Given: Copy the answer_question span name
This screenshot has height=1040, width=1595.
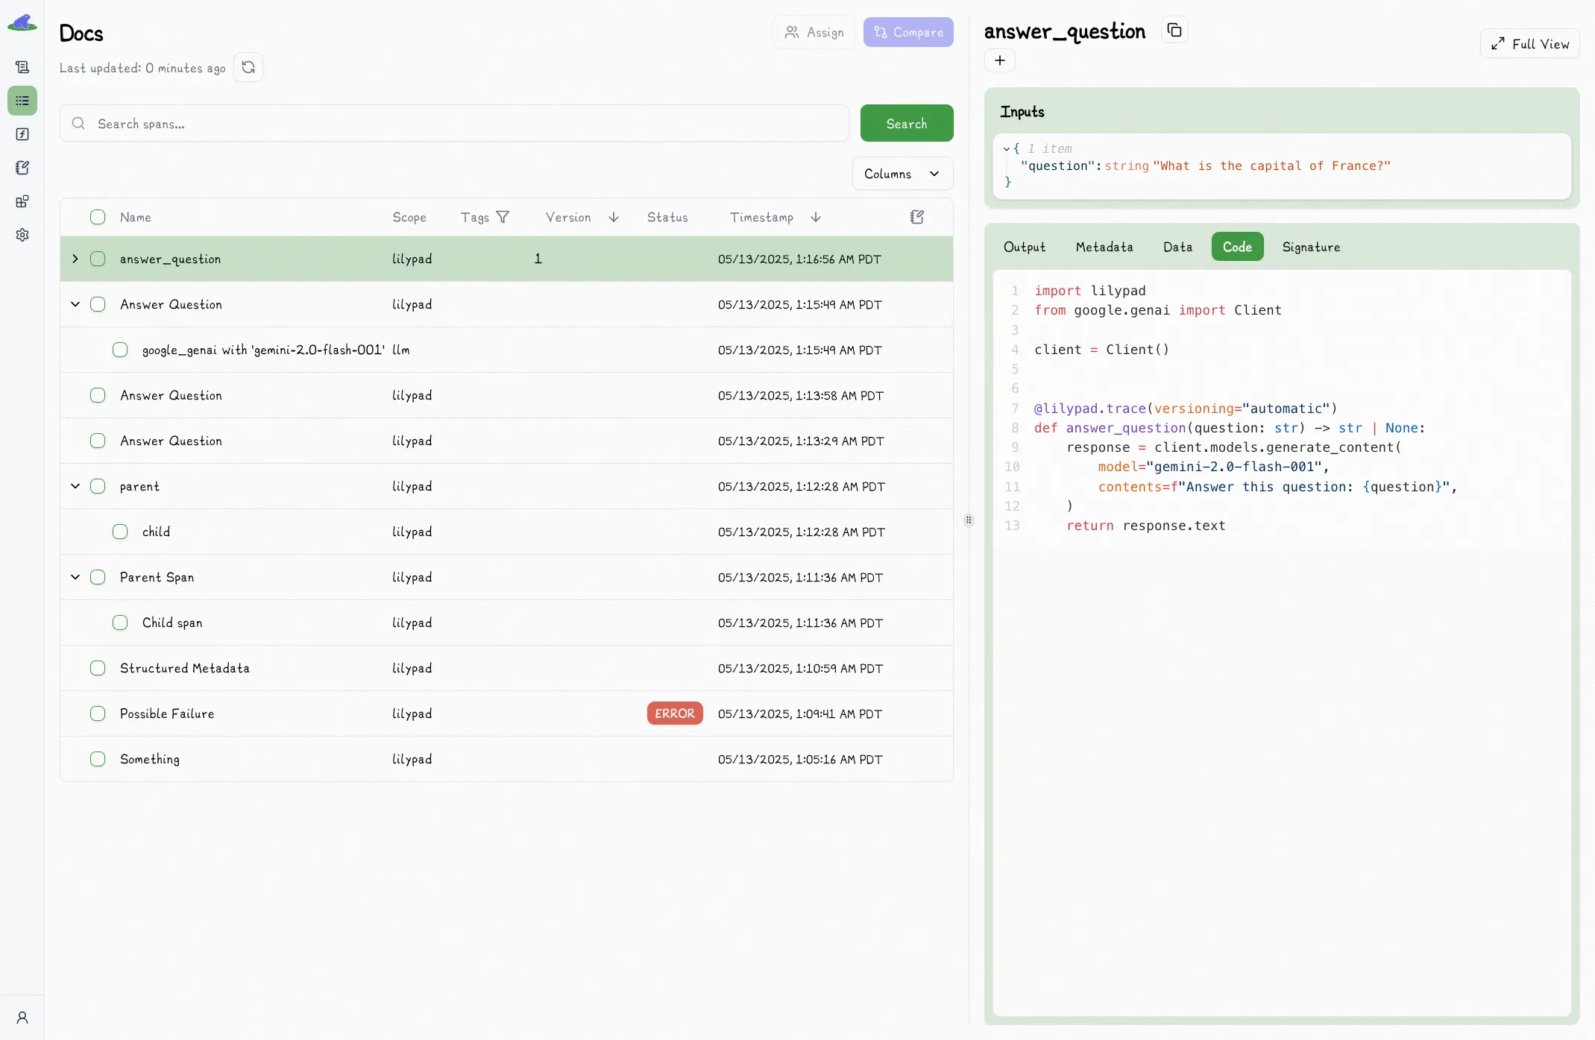Looking at the screenshot, I should click(1174, 31).
